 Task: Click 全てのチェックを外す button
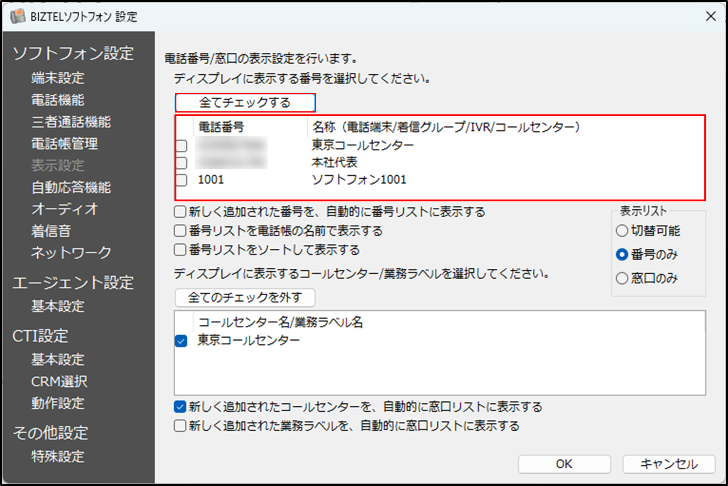[x=244, y=297]
